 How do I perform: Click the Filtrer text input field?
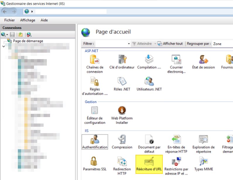(x=112, y=44)
